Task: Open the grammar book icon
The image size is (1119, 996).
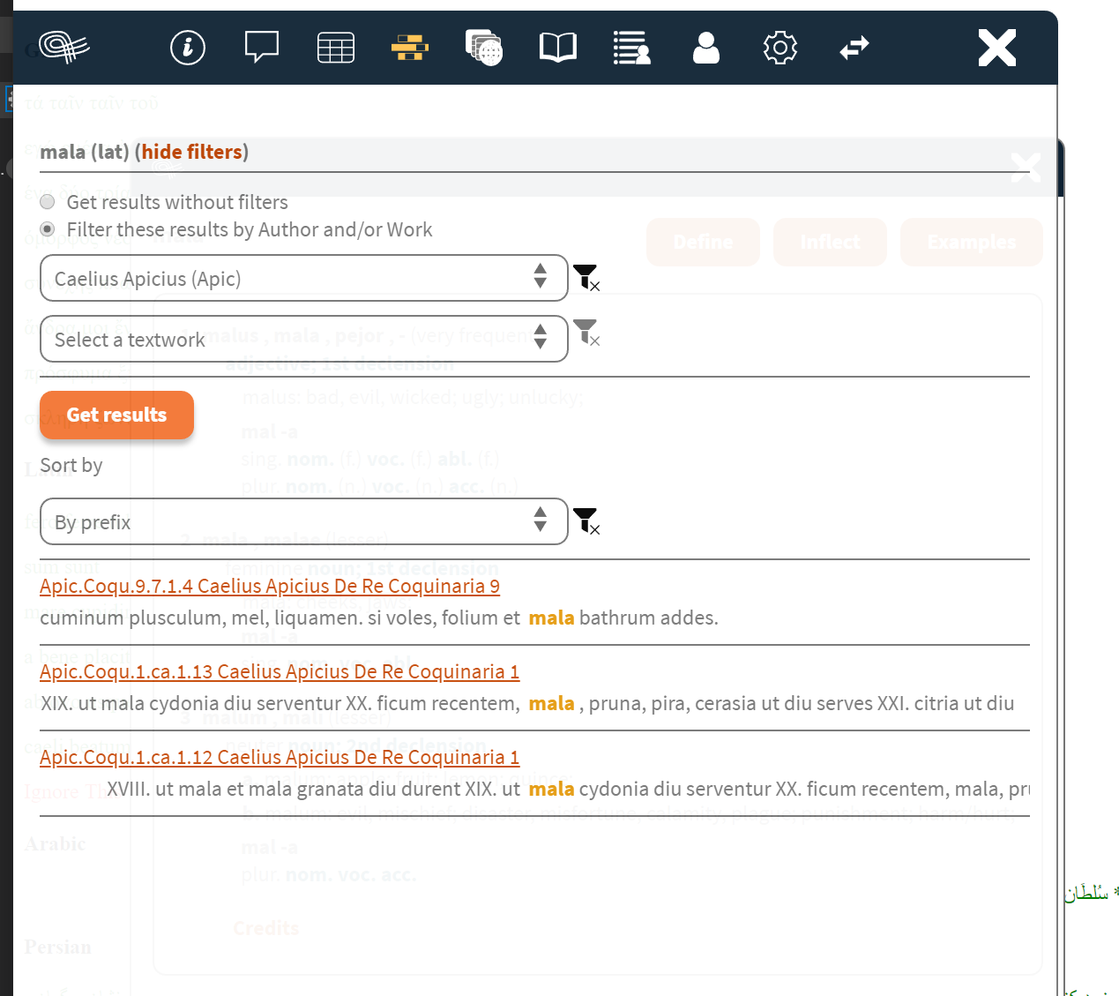Action: pyautogui.click(x=557, y=48)
